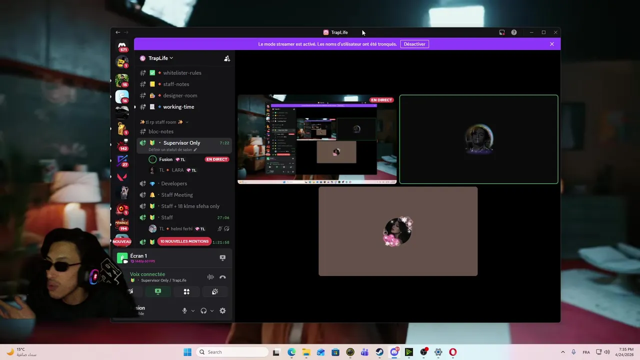Collapse the tl rp staff room category
Image resolution: width=640 pixels, height=360 pixels.
click(164, 122)
